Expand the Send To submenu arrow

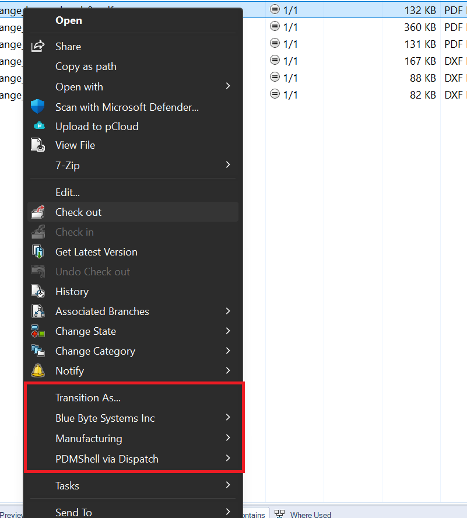228,512
